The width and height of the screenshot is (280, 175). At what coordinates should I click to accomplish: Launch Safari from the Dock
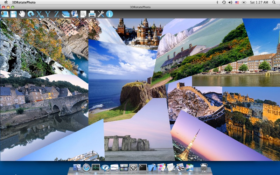pos(86,168)
